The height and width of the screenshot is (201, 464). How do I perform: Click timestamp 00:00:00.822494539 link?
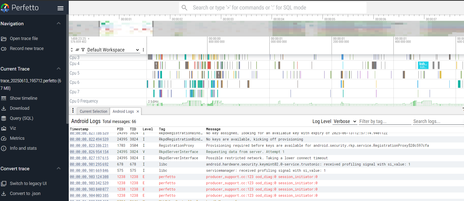[89, 139]
